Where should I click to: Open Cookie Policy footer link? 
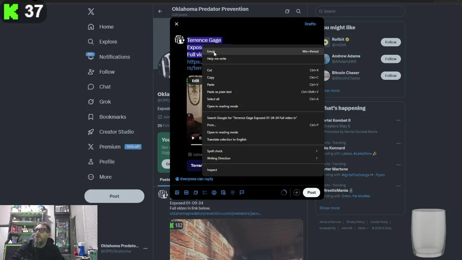pos(379,222)
